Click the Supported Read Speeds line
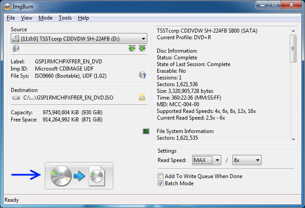Viewport: 305px width, 208px height. (x=206, y=111)
